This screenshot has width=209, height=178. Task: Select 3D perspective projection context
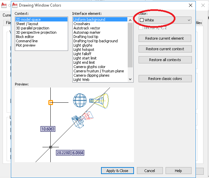click(41, 32)
